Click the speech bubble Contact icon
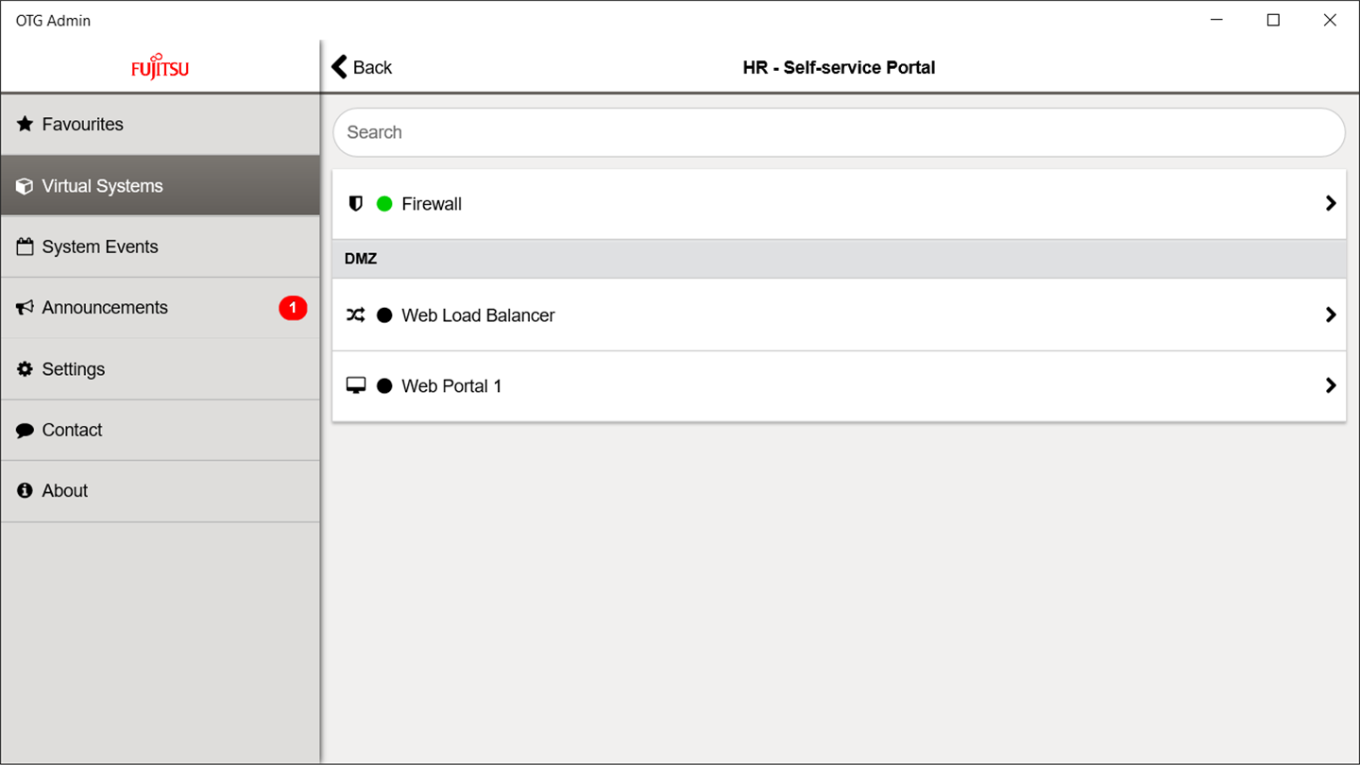Image resolution: width=1360 pixels, height=765 pixels. [25, 431]
